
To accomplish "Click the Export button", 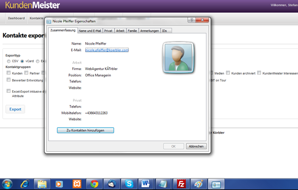I will click(x=15, y=109).
